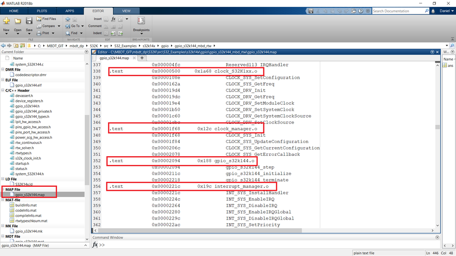Open Current Folder panel actions menu
The width and height of the screenshot is (456, 256).
pyautogui.click(x=86, y=52)
